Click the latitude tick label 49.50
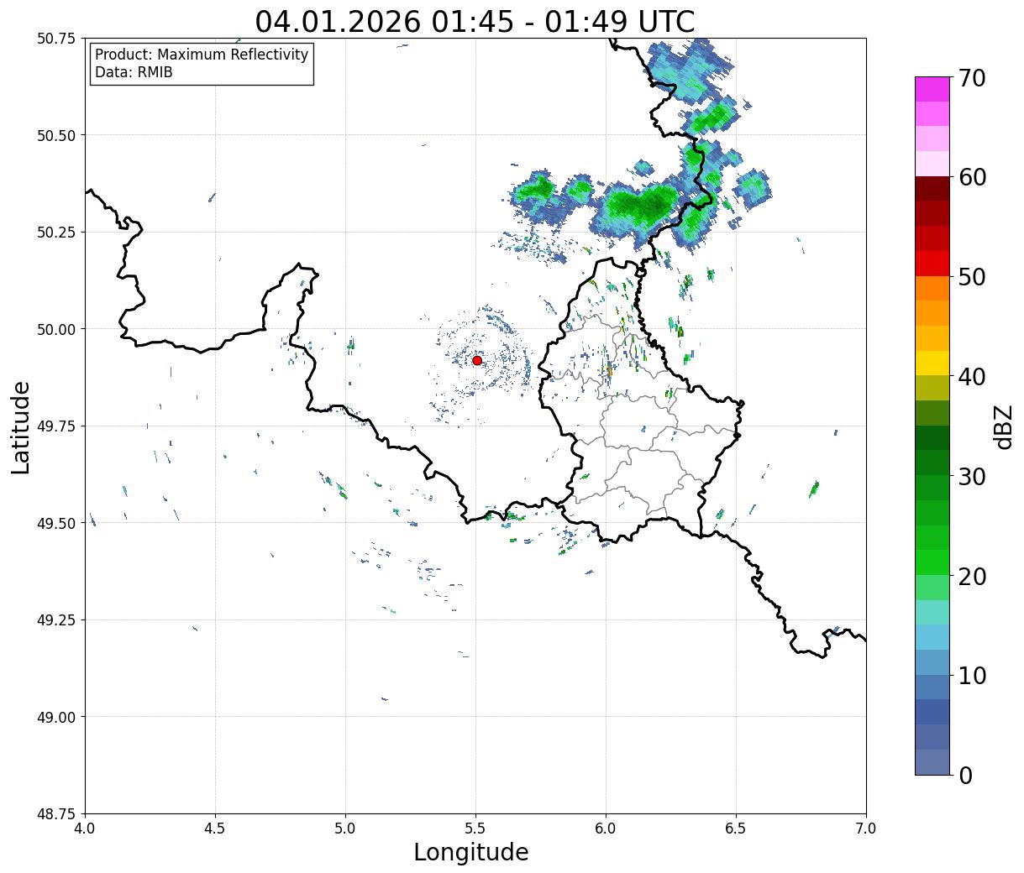Screen dimensions: 1024x873 point(56,523)
